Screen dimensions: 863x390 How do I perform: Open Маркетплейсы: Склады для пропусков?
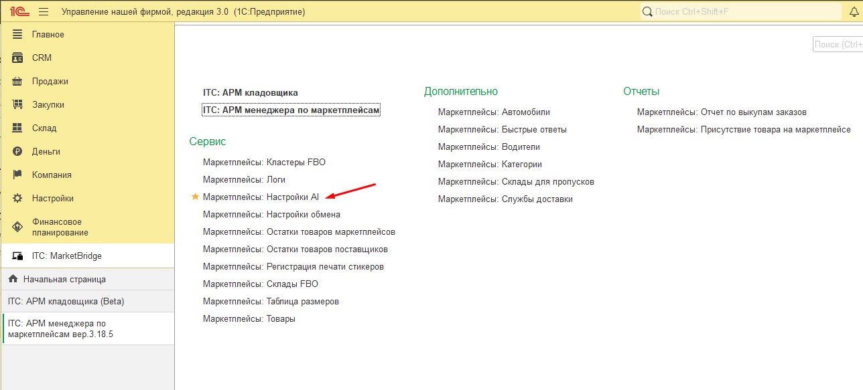(516, 181)
